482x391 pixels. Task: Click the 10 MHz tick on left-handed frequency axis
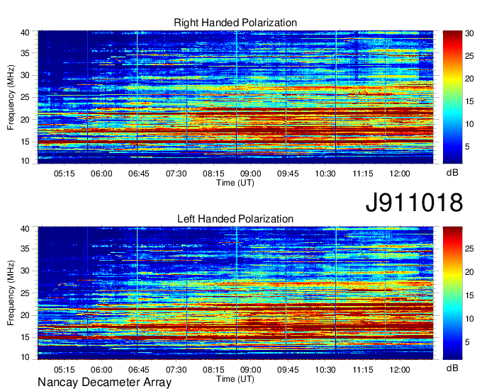pos(25,357)
